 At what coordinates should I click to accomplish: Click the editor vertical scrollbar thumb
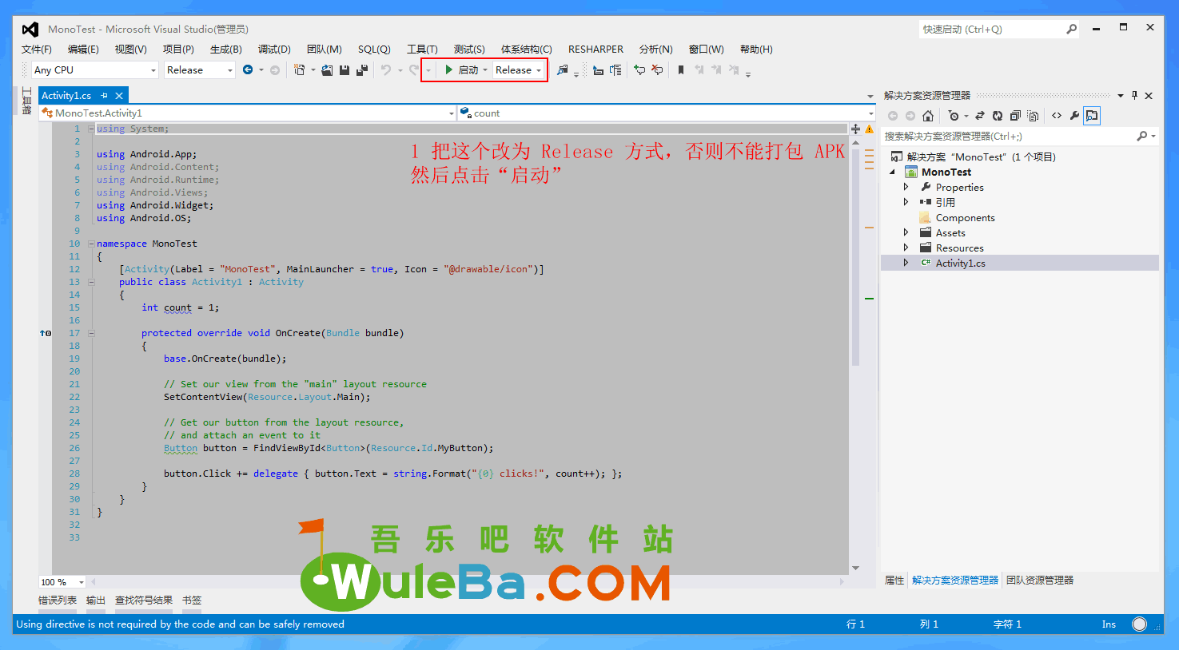point(855,257)
